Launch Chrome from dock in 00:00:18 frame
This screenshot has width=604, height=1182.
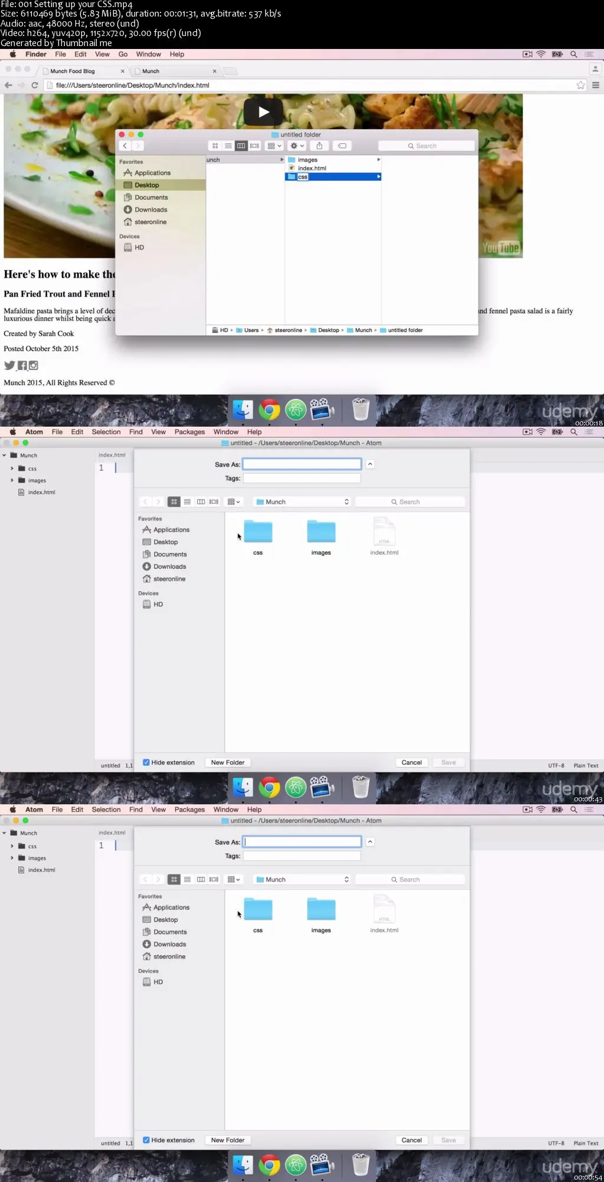point(269,409)
